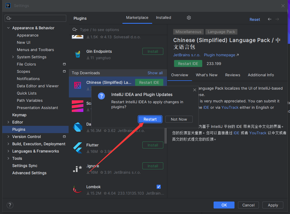Click the settings search magnifier icon
Viewport: 290px width, 214px height.
pos(9,18)
